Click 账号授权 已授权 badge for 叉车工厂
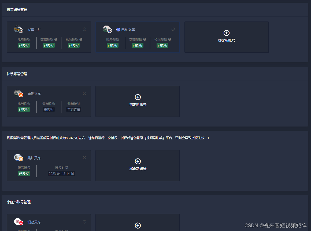 (x=24, y=45)
